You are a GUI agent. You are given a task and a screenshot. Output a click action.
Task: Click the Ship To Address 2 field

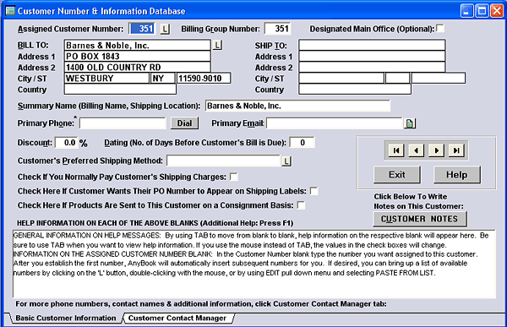(x=372, y=68)
